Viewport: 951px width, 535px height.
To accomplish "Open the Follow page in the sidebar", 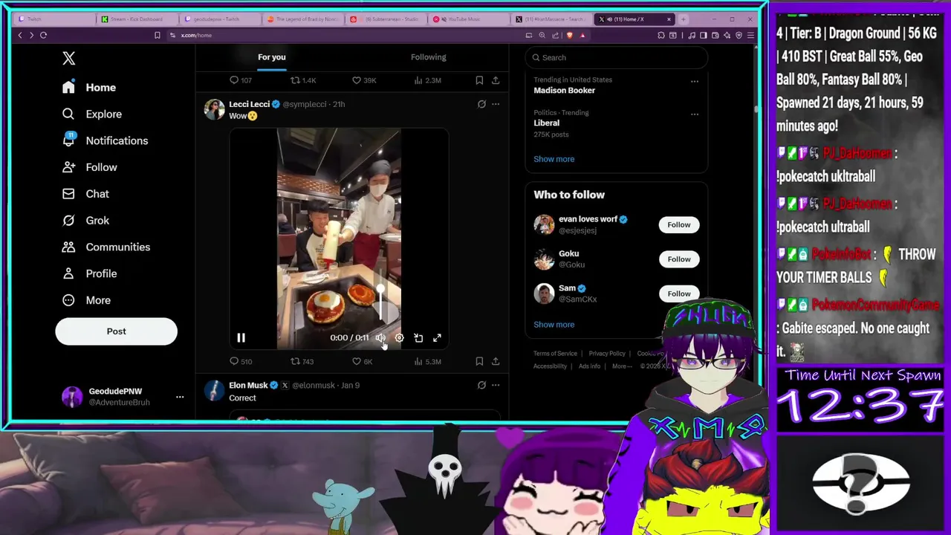I will pos(90,167).
